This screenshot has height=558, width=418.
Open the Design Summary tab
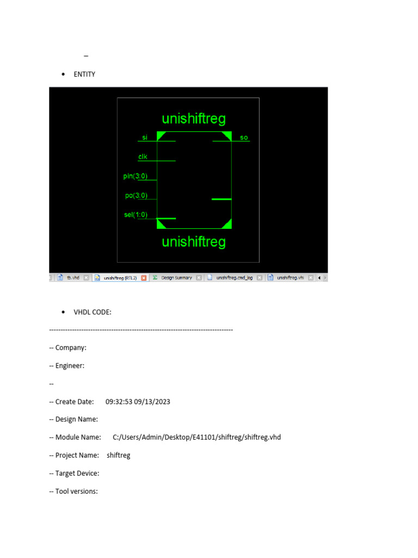176,278
